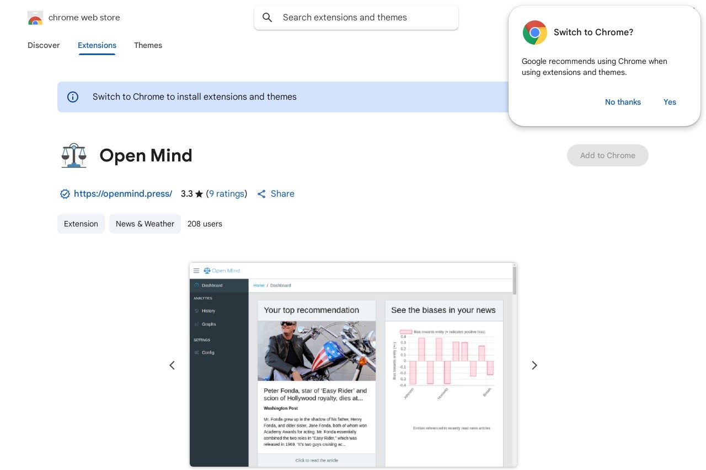Click the scrollbar inside the screenshot preview

pyautogui.click(x=515, y=279)
